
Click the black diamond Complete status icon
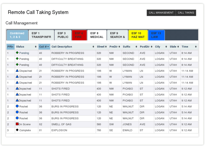click(x=17, y=130)
